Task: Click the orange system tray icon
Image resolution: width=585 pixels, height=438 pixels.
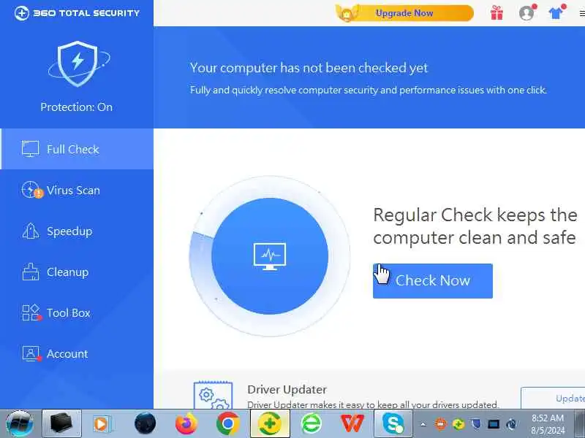Action: [x=441, y=424]
